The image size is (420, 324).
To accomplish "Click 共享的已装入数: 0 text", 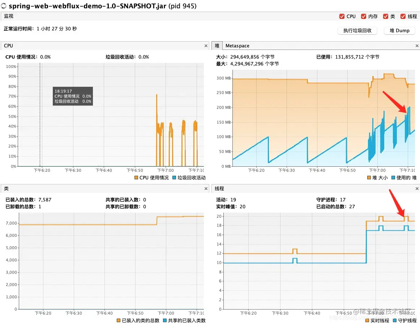I will click(126, 200).
